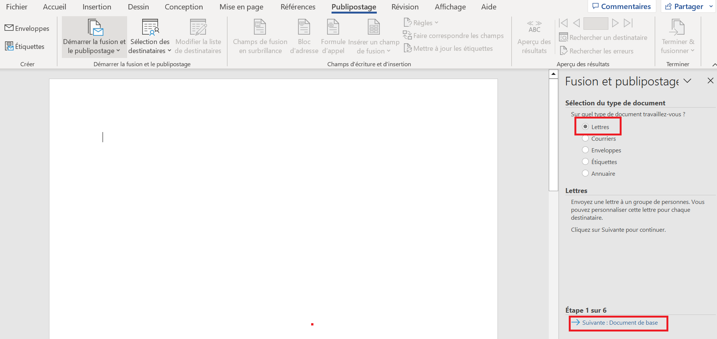This screenshot has height=339, width=717.
Task: Click the Enveloppes icon in Créer group
Action: pos(9,28)
